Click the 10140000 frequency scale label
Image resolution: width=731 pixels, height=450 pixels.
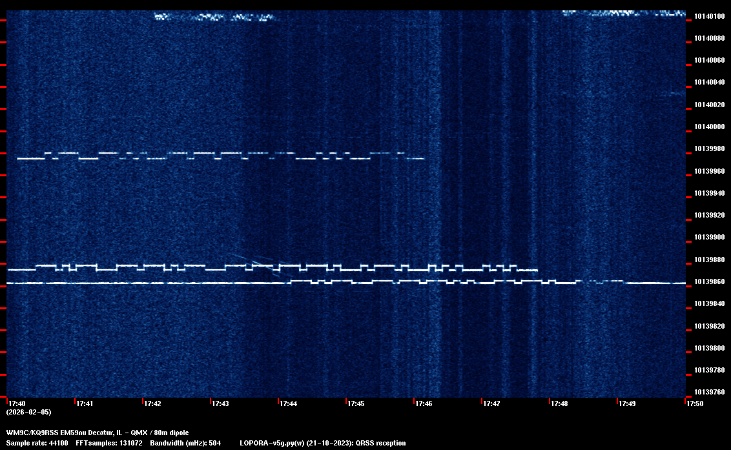[709, 127]
